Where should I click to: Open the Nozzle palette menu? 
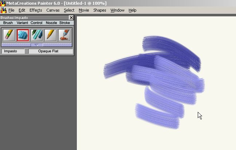coord(51,23)
